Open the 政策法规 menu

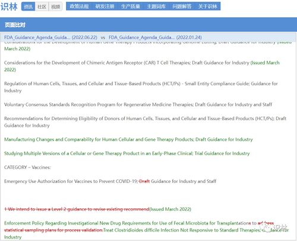pos(79,7)
